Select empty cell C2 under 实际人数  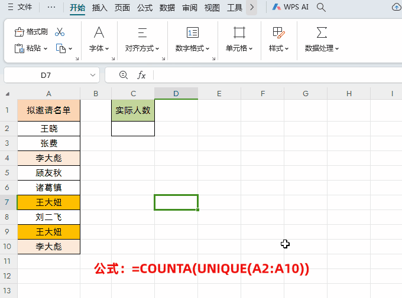click(x=133, y=129)
